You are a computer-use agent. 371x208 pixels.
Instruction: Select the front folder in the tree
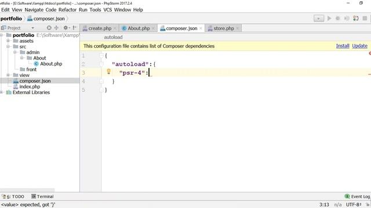28,69
